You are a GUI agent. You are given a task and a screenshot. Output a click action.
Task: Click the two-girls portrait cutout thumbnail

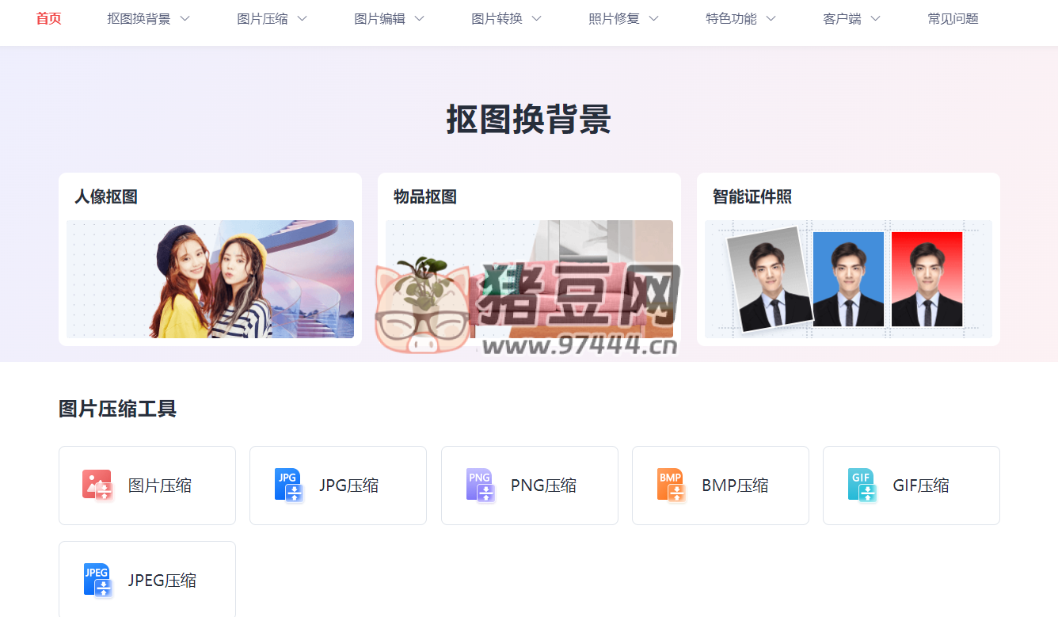coord(211,280)
